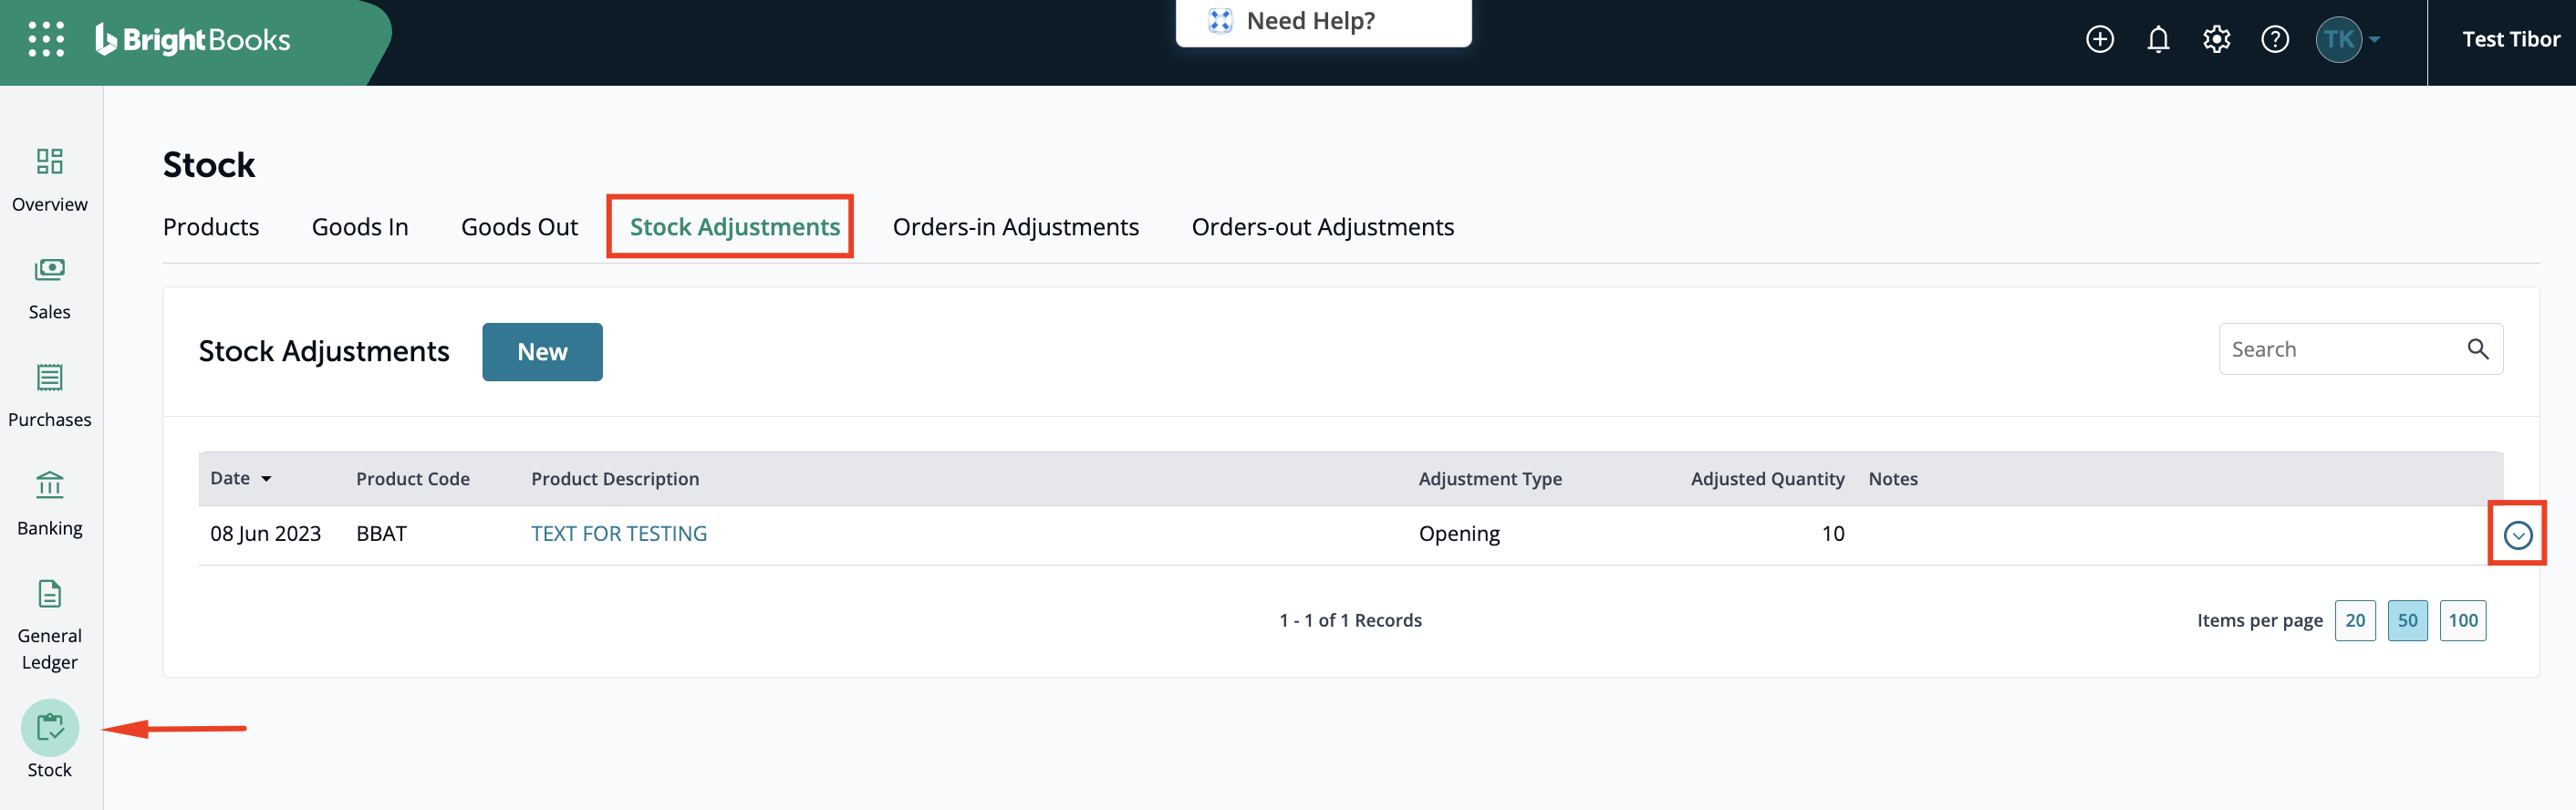Open the notifications bell
The height and width of the screenshot is (810, 2576).
point(2158,39)
